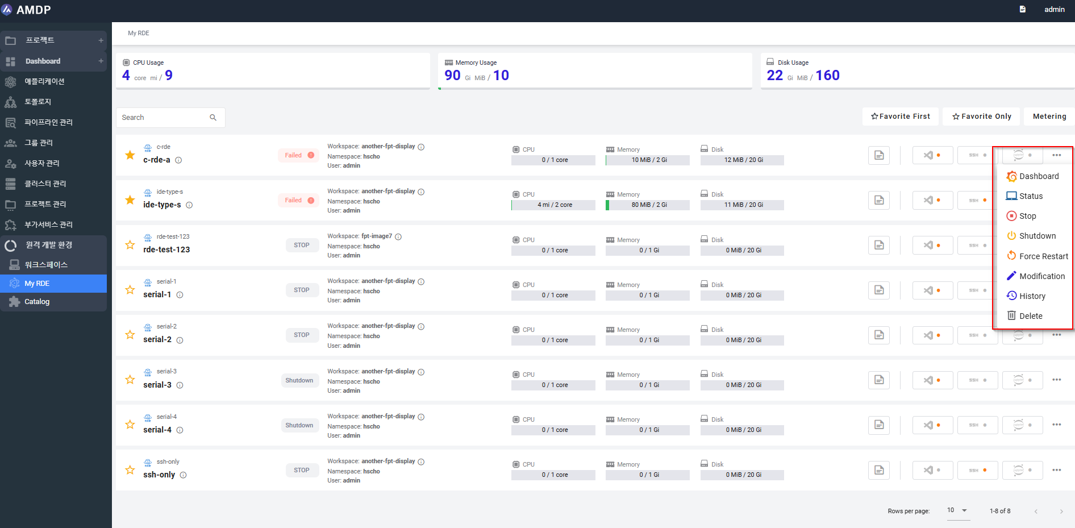The height and width of the screenshot is (528, 1075).
Task: Toggle favorite star for c-rde-a
Action: [x=130, y=155]
